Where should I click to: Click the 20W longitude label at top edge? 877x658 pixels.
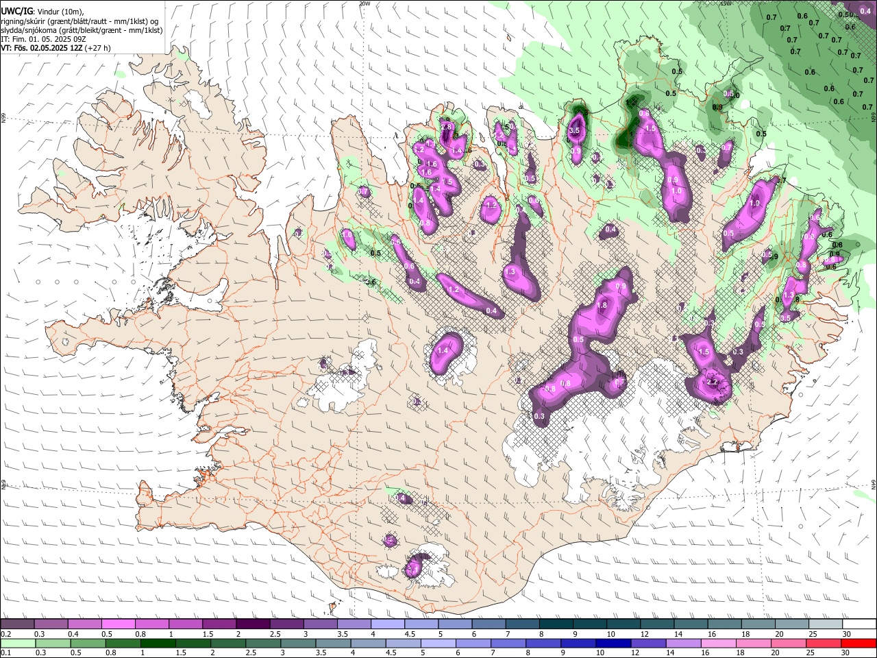[365, 3]
